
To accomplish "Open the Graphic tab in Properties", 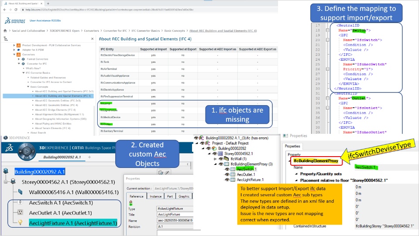I will click(184, 196).
